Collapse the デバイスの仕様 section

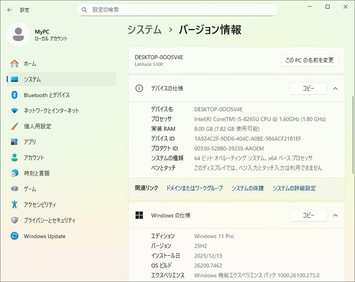coord(335,89)
